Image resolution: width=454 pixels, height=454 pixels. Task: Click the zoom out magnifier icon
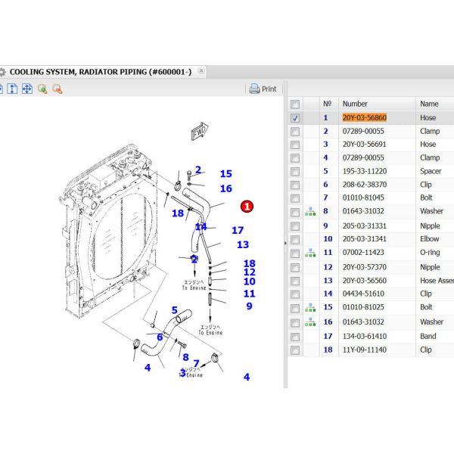(x=58, y=89)
